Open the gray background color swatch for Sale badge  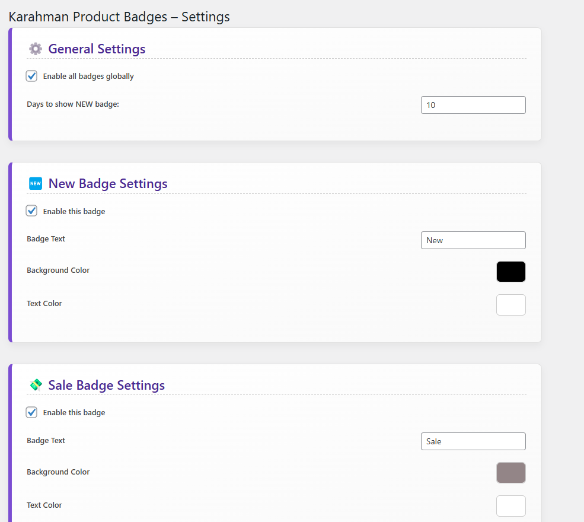pos(510,473)
